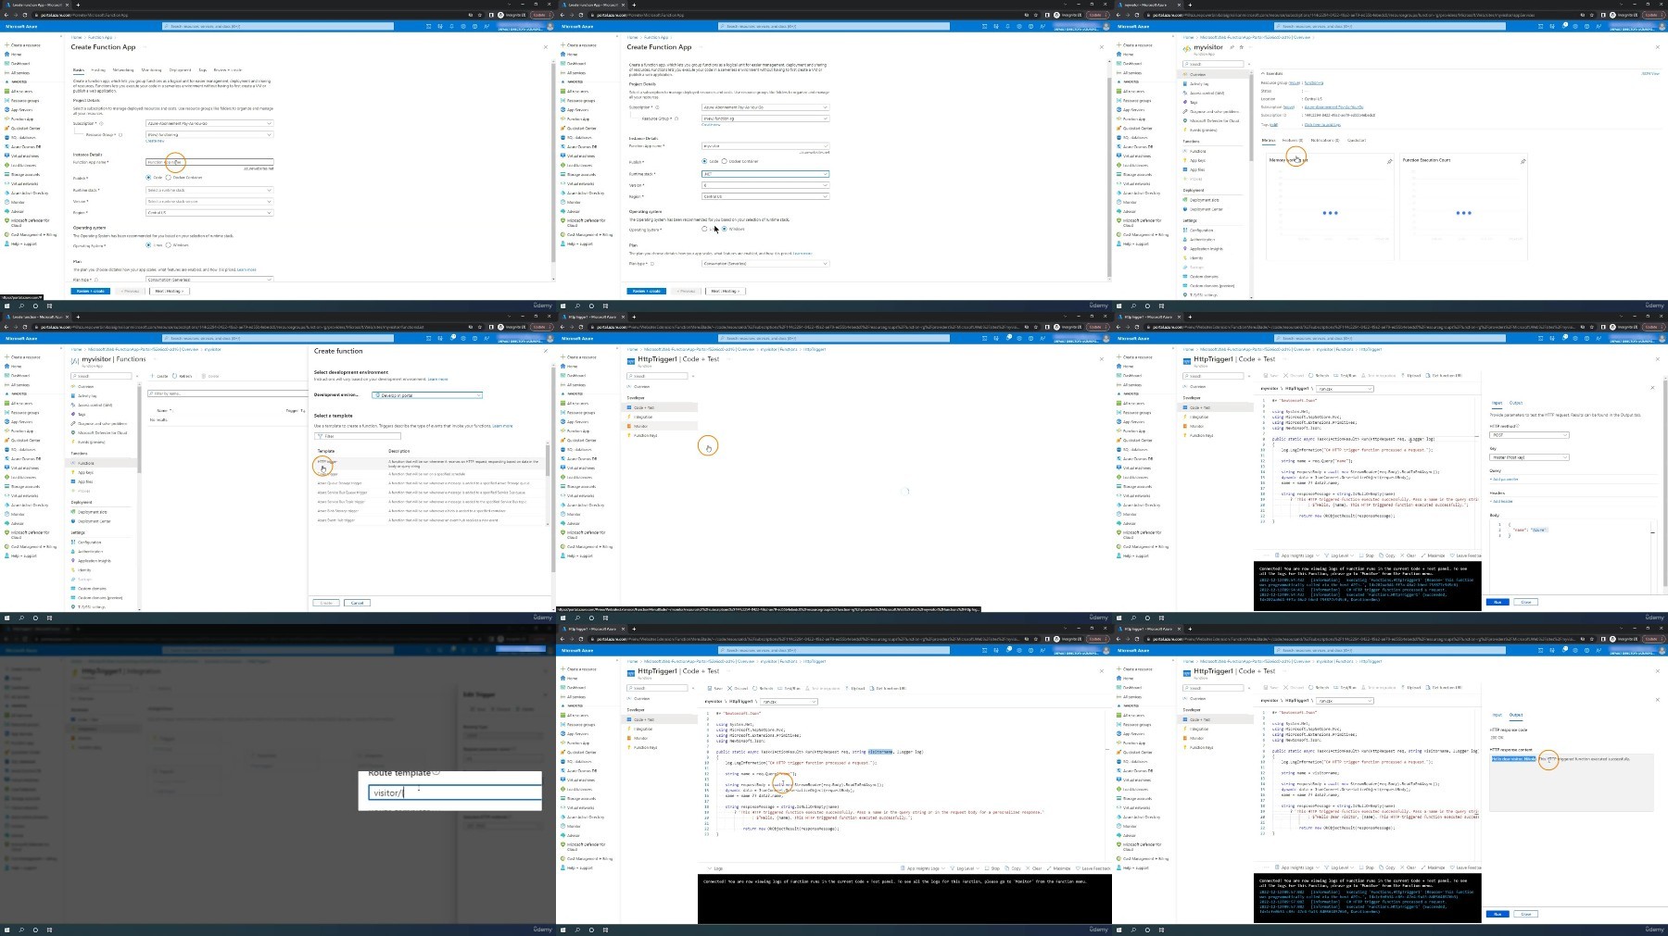This screenshot has width=1668, height=936.
Task: Select Code radio in blank-name Create Function App form
Action: (x=148, y=178)
